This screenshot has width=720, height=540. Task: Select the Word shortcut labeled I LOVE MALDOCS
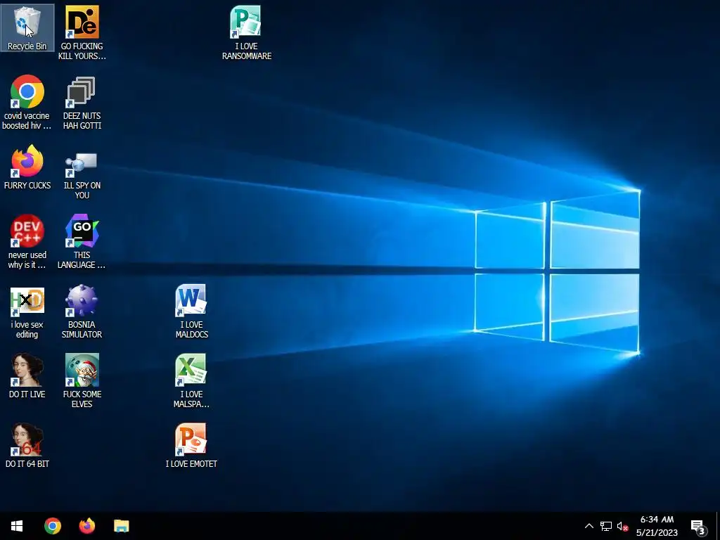click(191, 311)
